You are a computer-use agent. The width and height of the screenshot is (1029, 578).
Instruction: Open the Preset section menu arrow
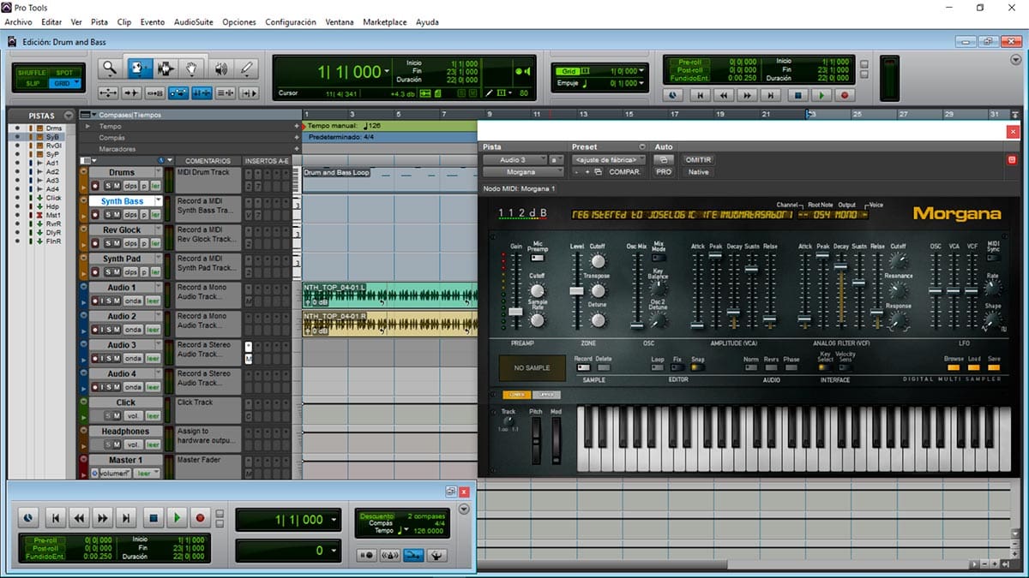point(641,147)
